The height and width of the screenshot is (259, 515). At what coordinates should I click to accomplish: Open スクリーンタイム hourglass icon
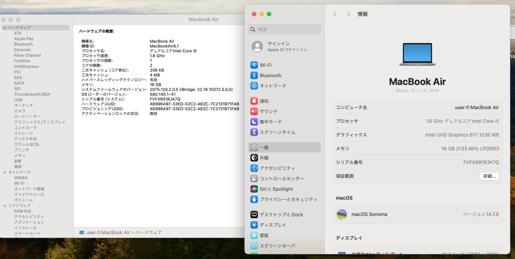pos(254,132)
